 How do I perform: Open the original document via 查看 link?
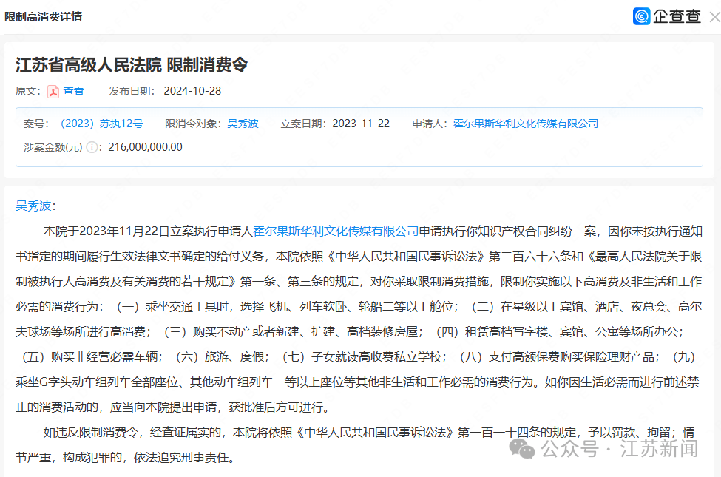click(x=72, y=91)
